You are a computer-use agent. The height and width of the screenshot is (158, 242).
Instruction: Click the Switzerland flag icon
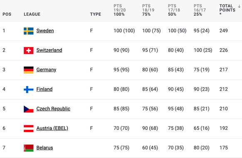click(29, 50)
